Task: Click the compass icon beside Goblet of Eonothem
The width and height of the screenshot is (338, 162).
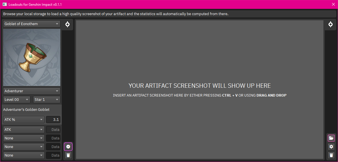Action: [67, 24]
